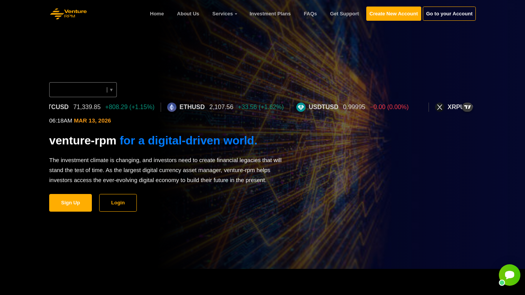This screenshot has height=295, width=525.
Task: Click the Ethereum coin icon
Action: click(172, 107)
